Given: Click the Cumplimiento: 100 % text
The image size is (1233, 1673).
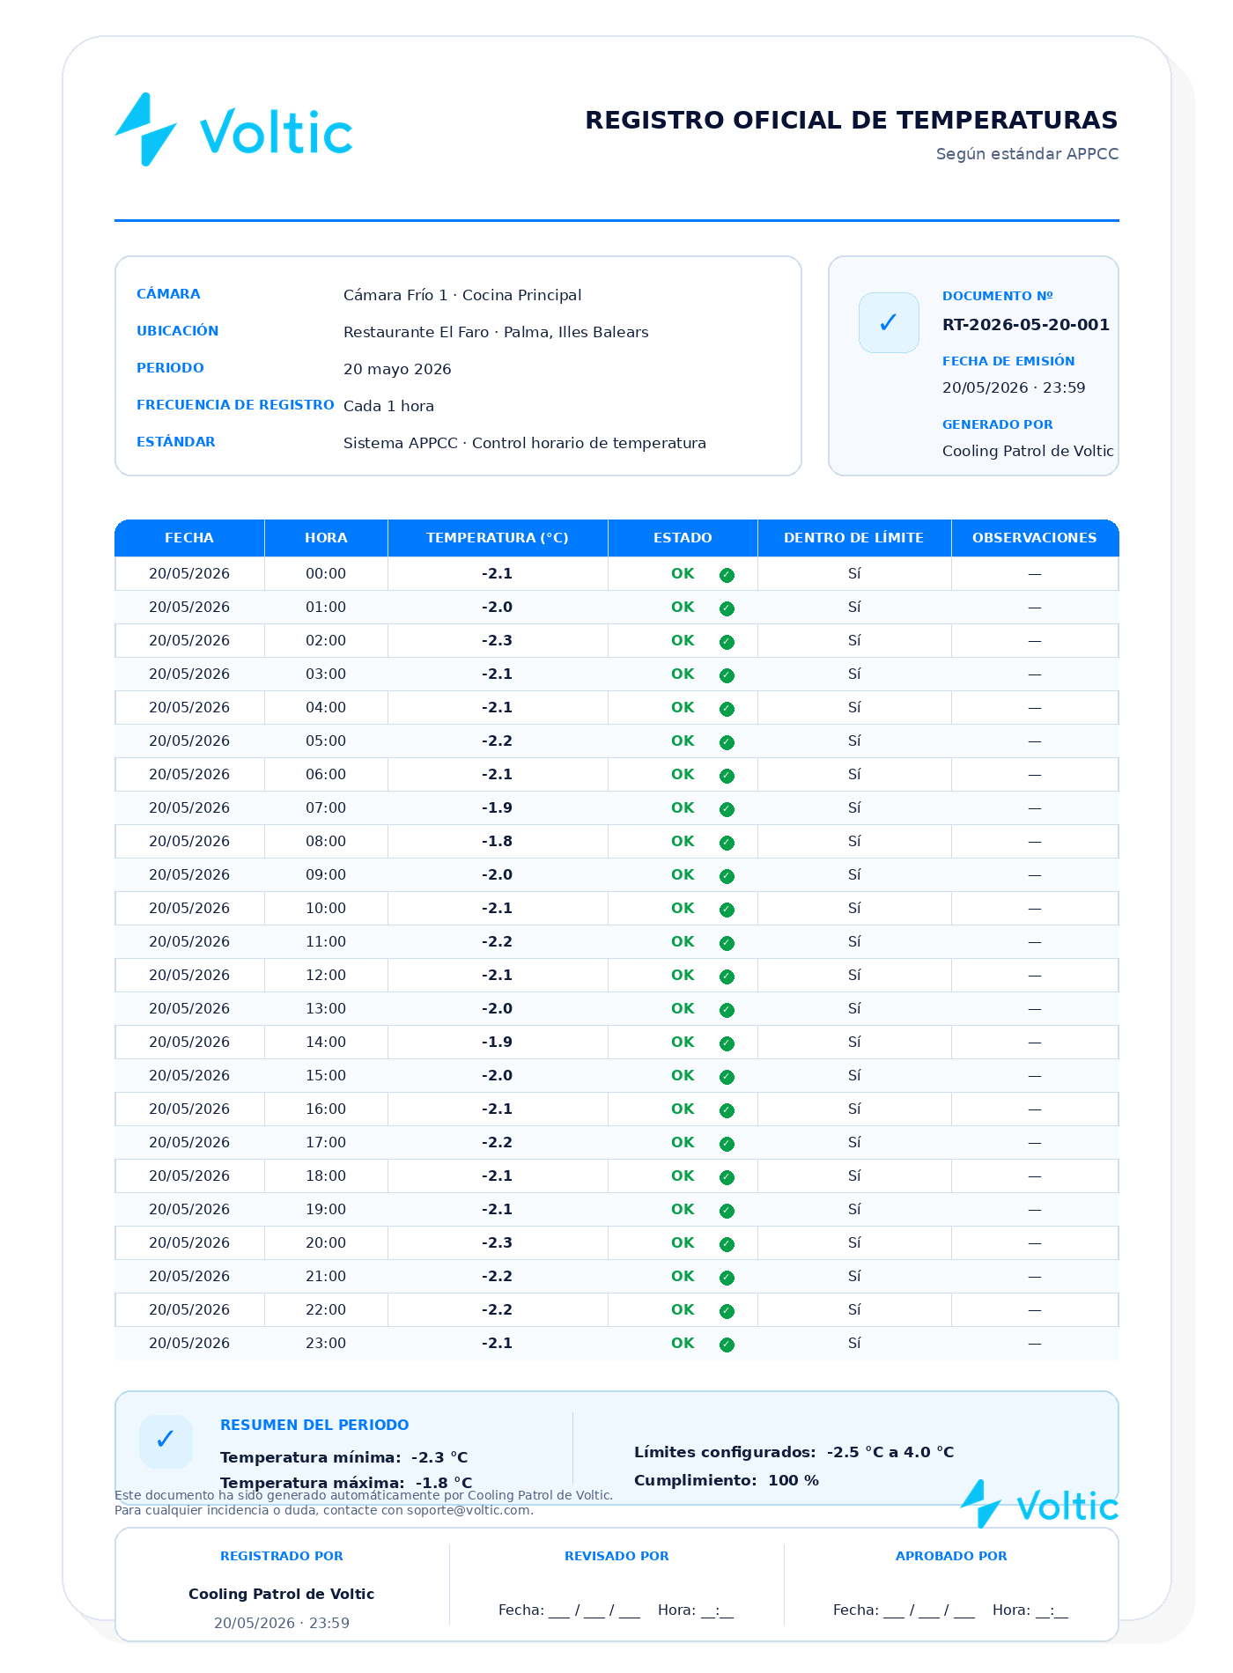Looking at the screenshot, I should click(x=727, y=1480).
